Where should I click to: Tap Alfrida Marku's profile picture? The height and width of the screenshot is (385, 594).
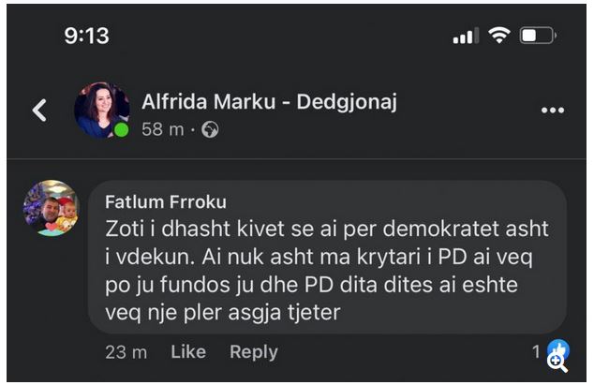pyautogui.click(x=100, y=109)
